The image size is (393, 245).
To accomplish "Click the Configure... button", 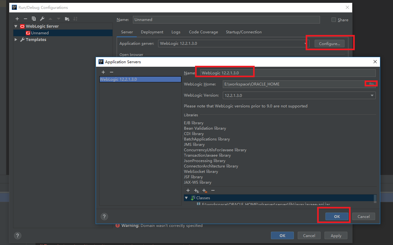I will (x=330, y=44).
